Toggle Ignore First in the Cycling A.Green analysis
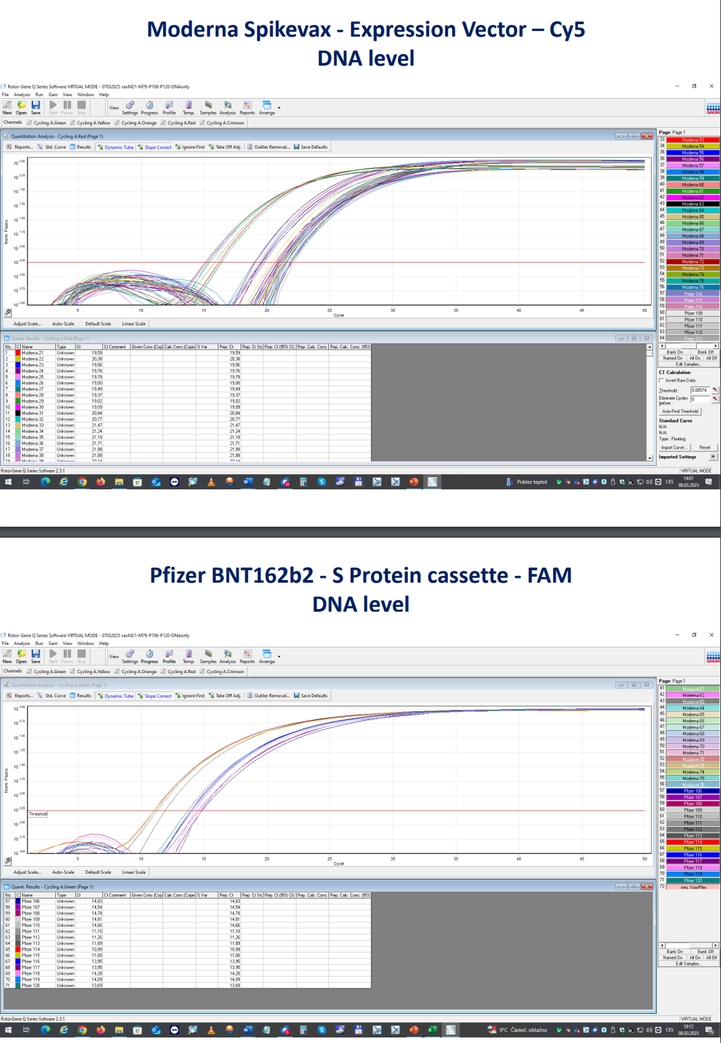721x1043 pixels. coord(189,696)
